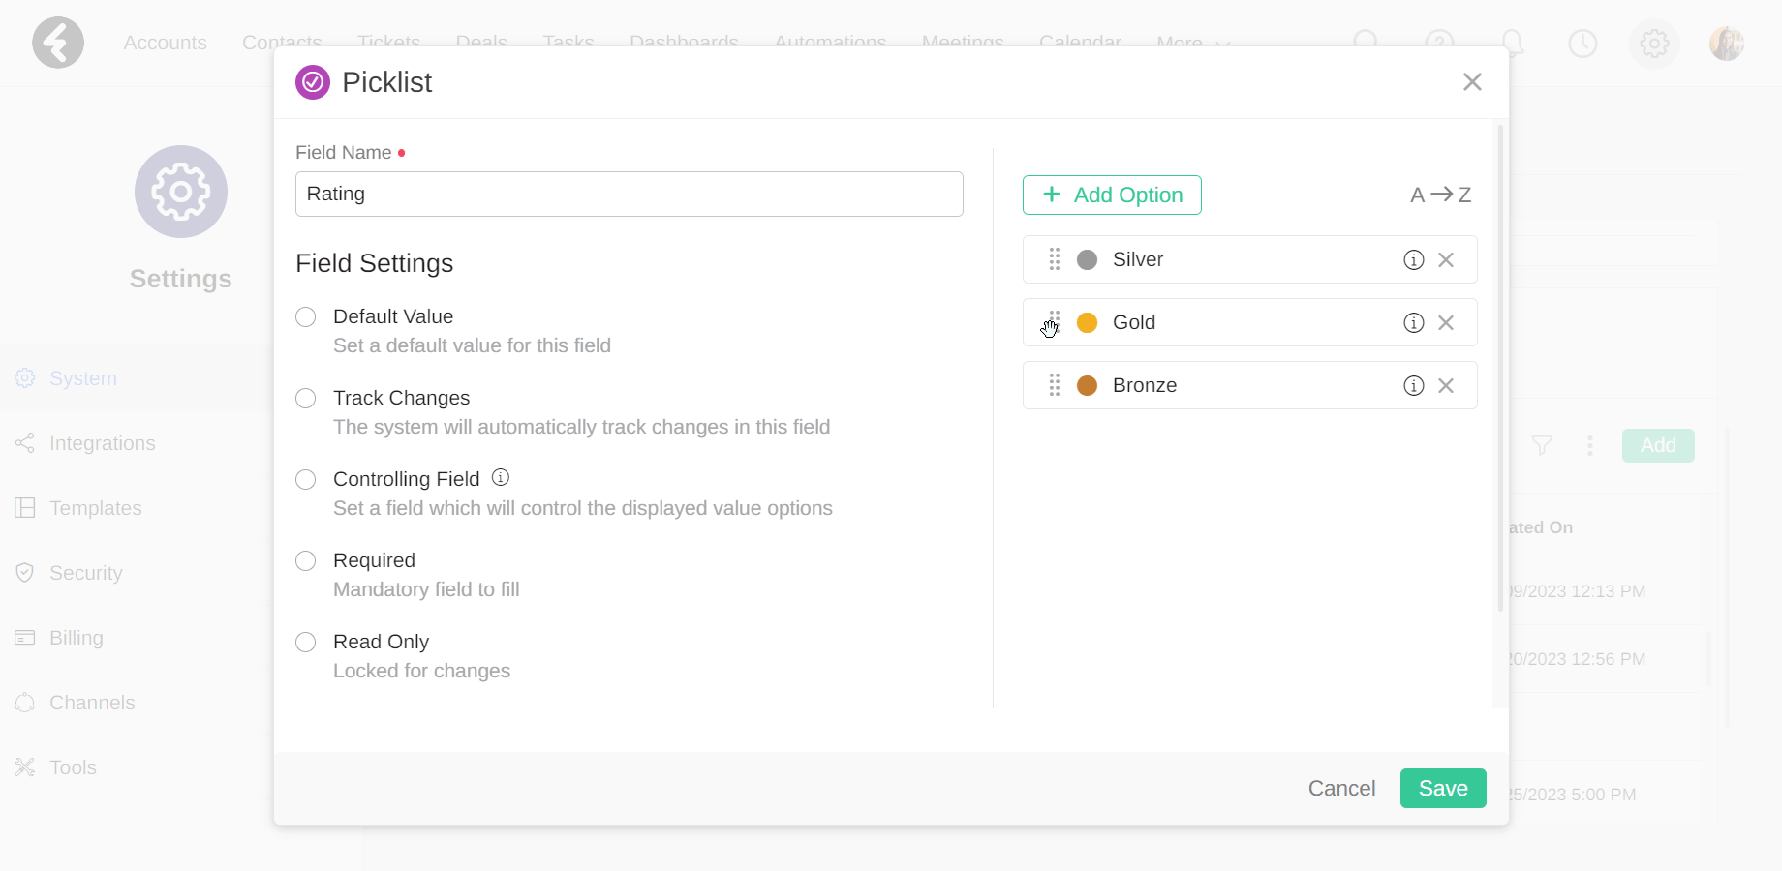Image resolution: width=1782 pixels, height=871 pixels.
Task: Click the info icon on Silver row
Action: (x=1414, y=259)
